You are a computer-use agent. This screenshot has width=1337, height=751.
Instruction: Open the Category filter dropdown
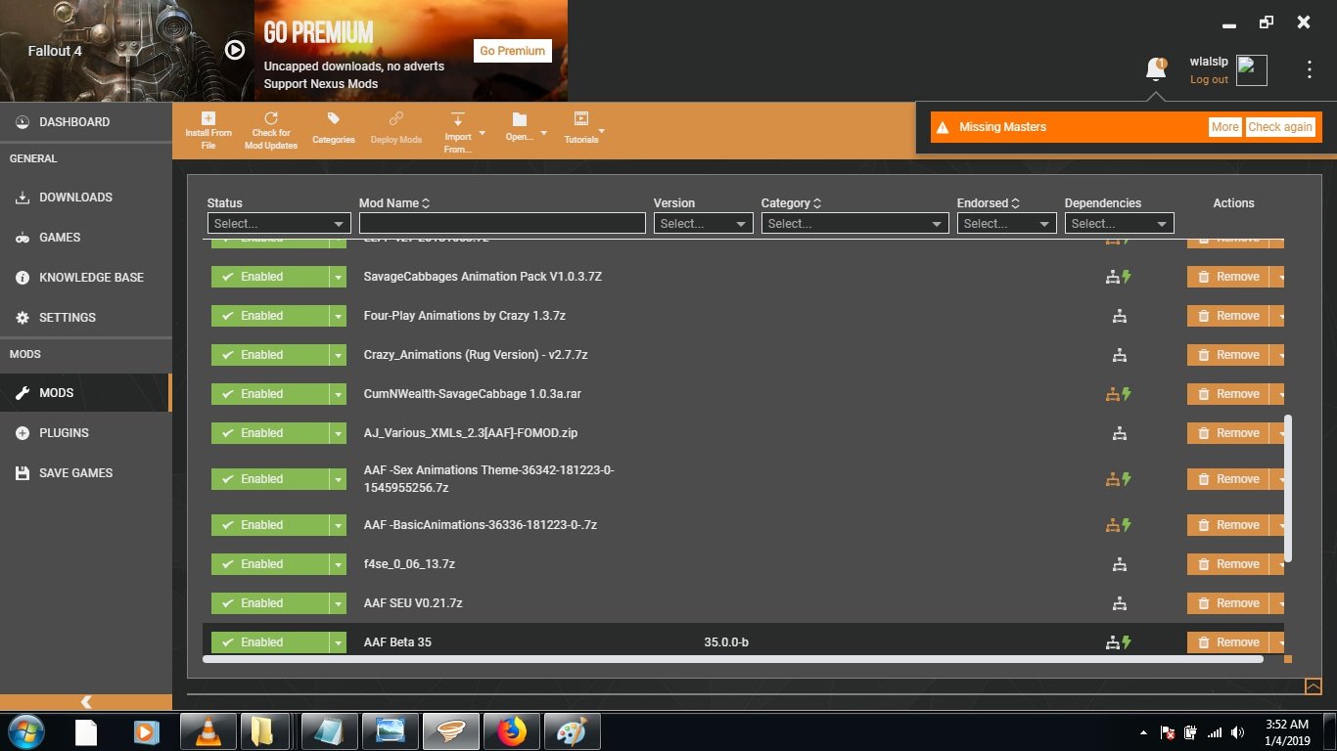pyautogui.click(x=854, y=224)
